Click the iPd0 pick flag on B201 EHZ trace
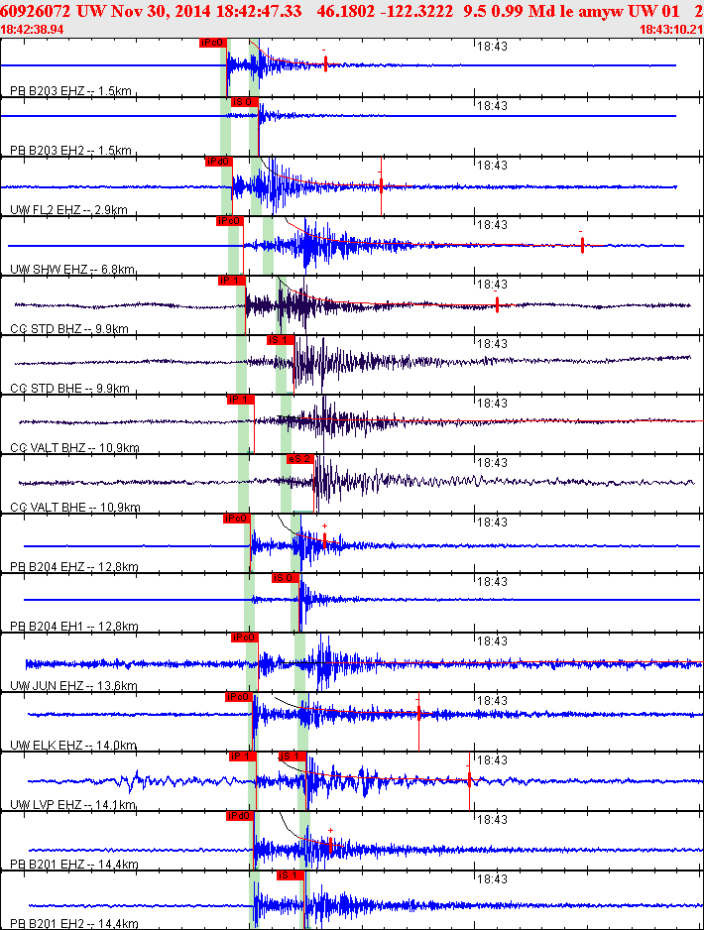The width and height of the screenshot is (704, 930). click(x=240, y=816)
